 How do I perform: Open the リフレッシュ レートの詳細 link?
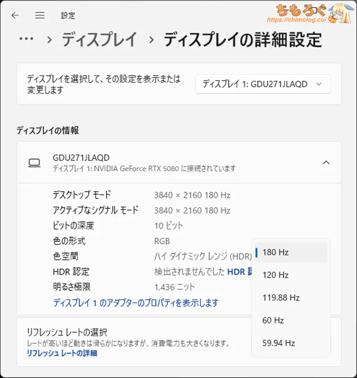point(62,353)
